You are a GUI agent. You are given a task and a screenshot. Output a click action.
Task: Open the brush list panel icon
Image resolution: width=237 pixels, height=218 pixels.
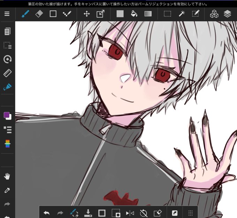coord(8,130)
